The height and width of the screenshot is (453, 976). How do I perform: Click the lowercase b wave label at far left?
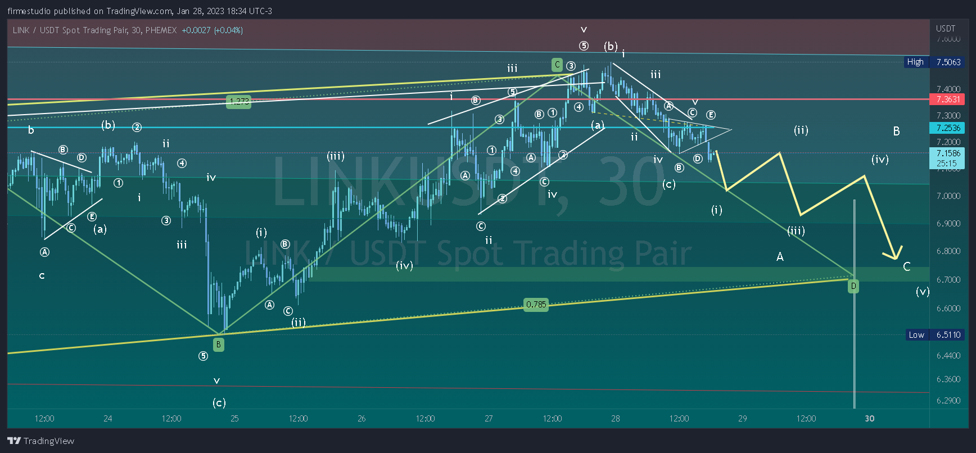click(x=31, y=130)
